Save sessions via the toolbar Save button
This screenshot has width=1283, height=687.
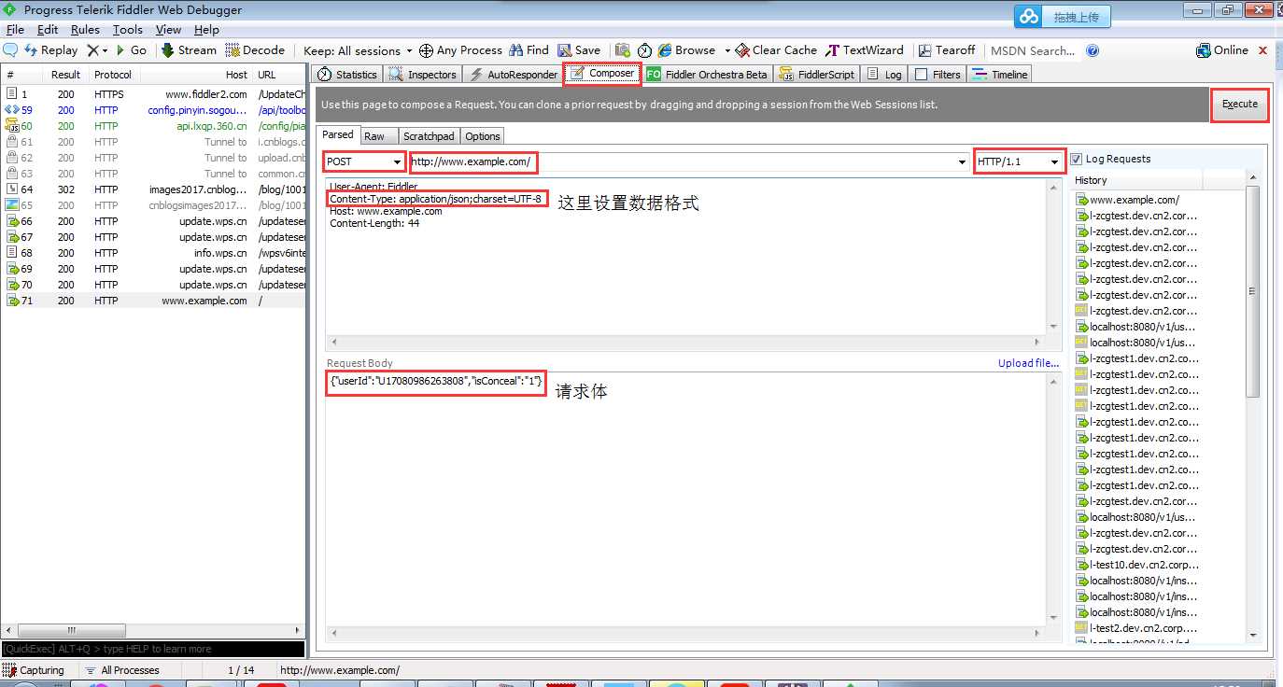[x=580, y=50]
